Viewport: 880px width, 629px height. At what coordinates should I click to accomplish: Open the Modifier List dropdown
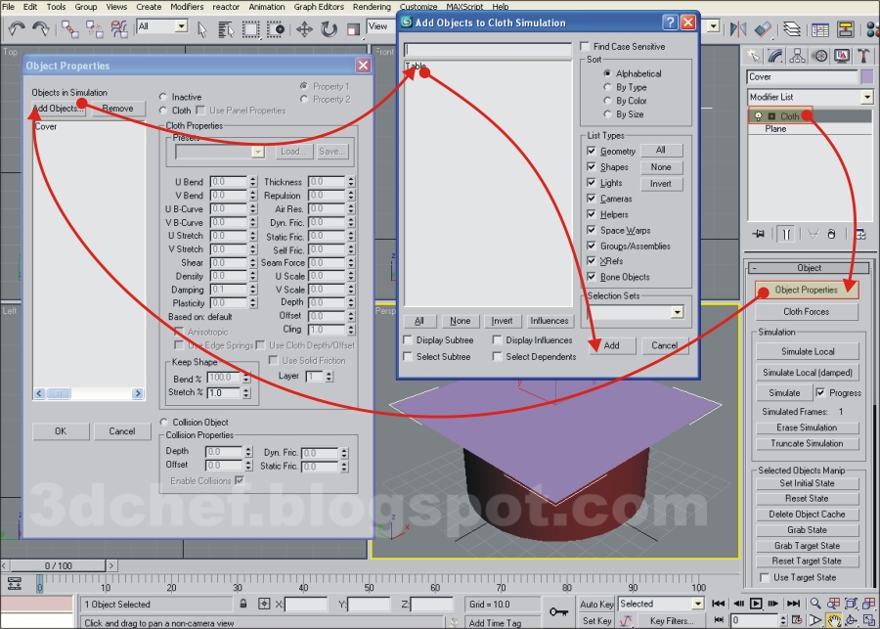867,95
